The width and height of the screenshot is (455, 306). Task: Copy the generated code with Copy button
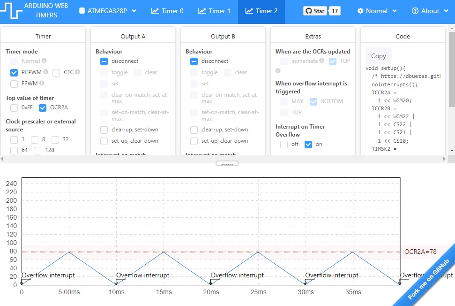click(x=379, y=56)
